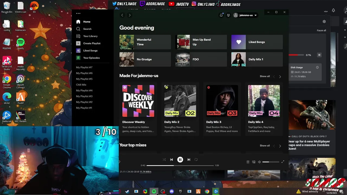Go forward with Spotify's forward arrow

tap(130, 15)
